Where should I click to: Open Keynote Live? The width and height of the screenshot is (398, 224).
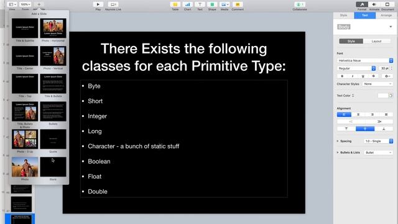(113, 4)
